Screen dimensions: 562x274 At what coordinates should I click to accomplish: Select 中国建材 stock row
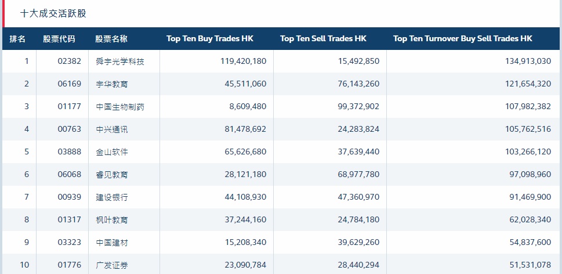click(112, 243)
